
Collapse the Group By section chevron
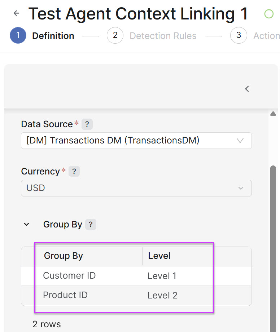click(26, 225)
